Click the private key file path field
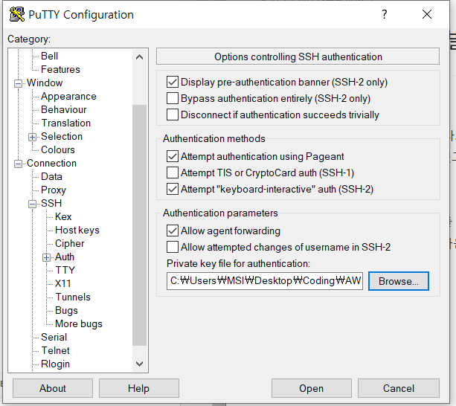The image size is (456, 406). [x=265, y=281]
